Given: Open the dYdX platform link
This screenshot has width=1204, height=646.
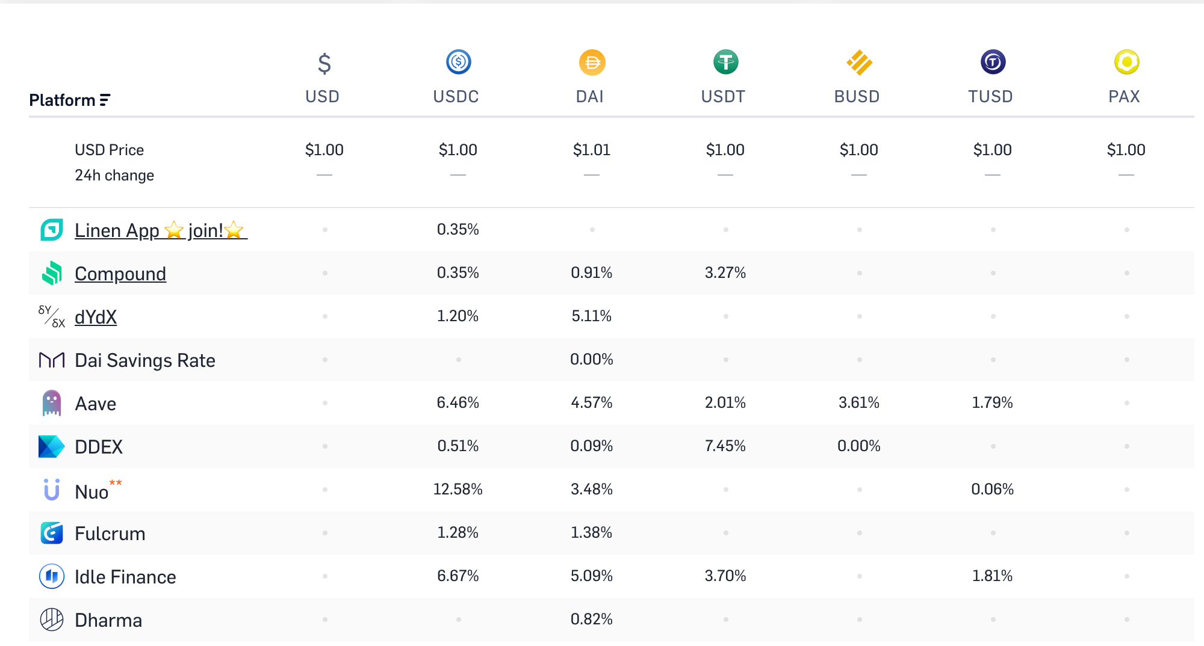Looking at the screenshot, I should (x=96, y=317).
